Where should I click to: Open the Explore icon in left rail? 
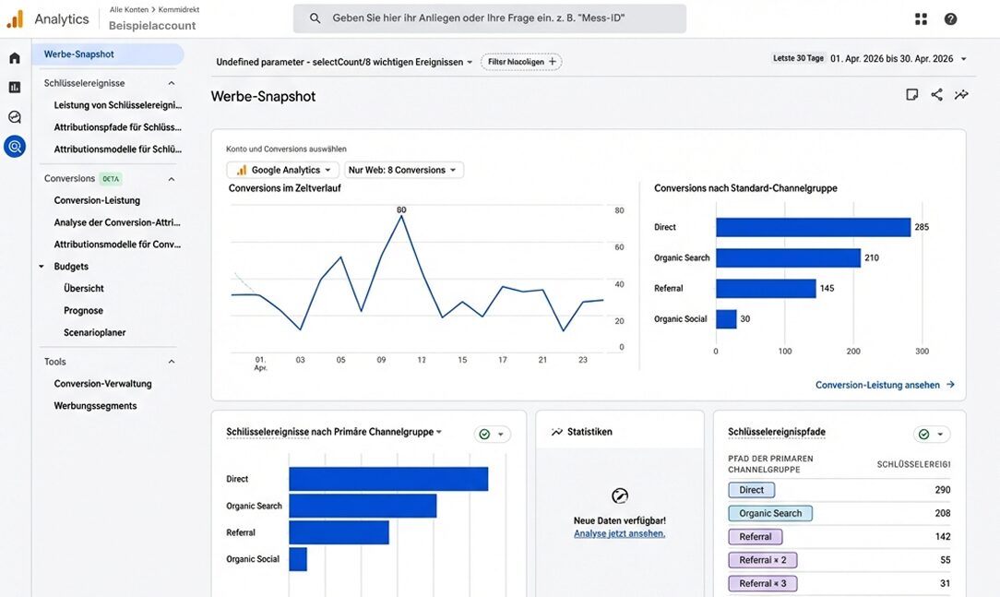point(15,117)
